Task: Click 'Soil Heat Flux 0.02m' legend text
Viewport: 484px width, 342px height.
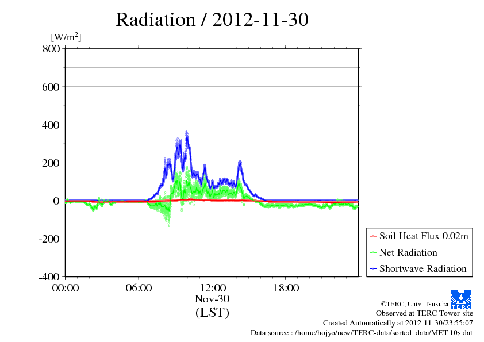Action: pyautogui.click(x=424, y=236)
